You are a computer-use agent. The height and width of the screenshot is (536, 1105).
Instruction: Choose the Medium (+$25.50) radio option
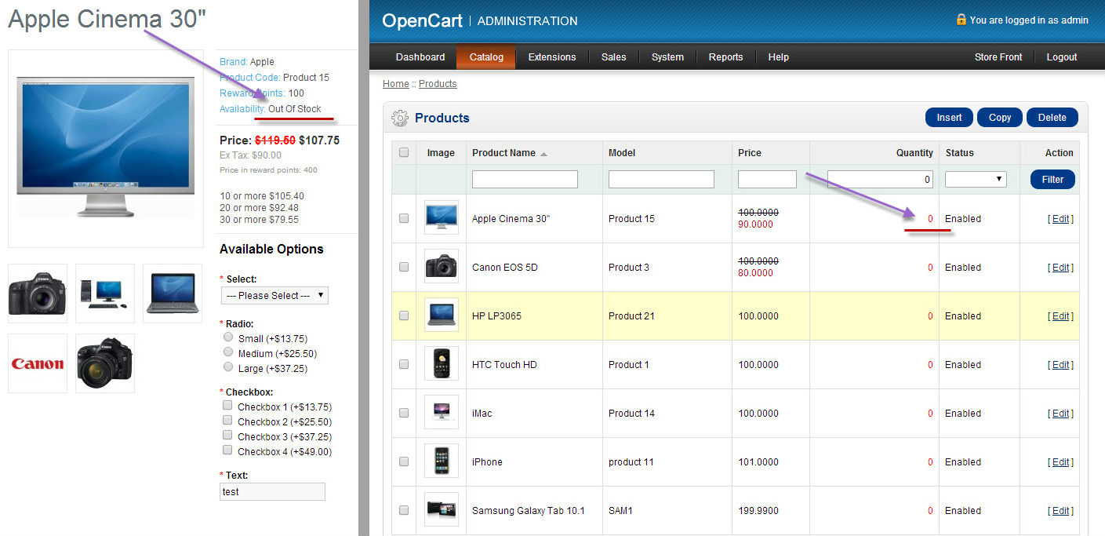tap(228, 352)
